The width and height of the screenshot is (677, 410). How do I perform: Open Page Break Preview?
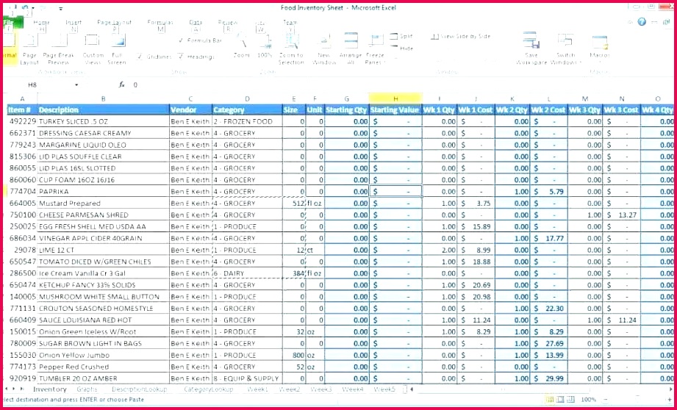click(59, 48)
